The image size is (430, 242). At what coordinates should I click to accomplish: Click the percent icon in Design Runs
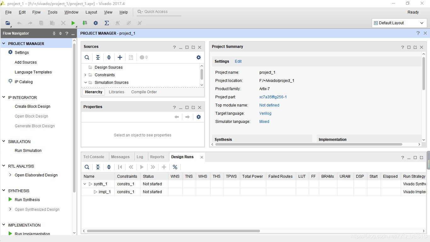pyautogui.click(x=175, y=167)
